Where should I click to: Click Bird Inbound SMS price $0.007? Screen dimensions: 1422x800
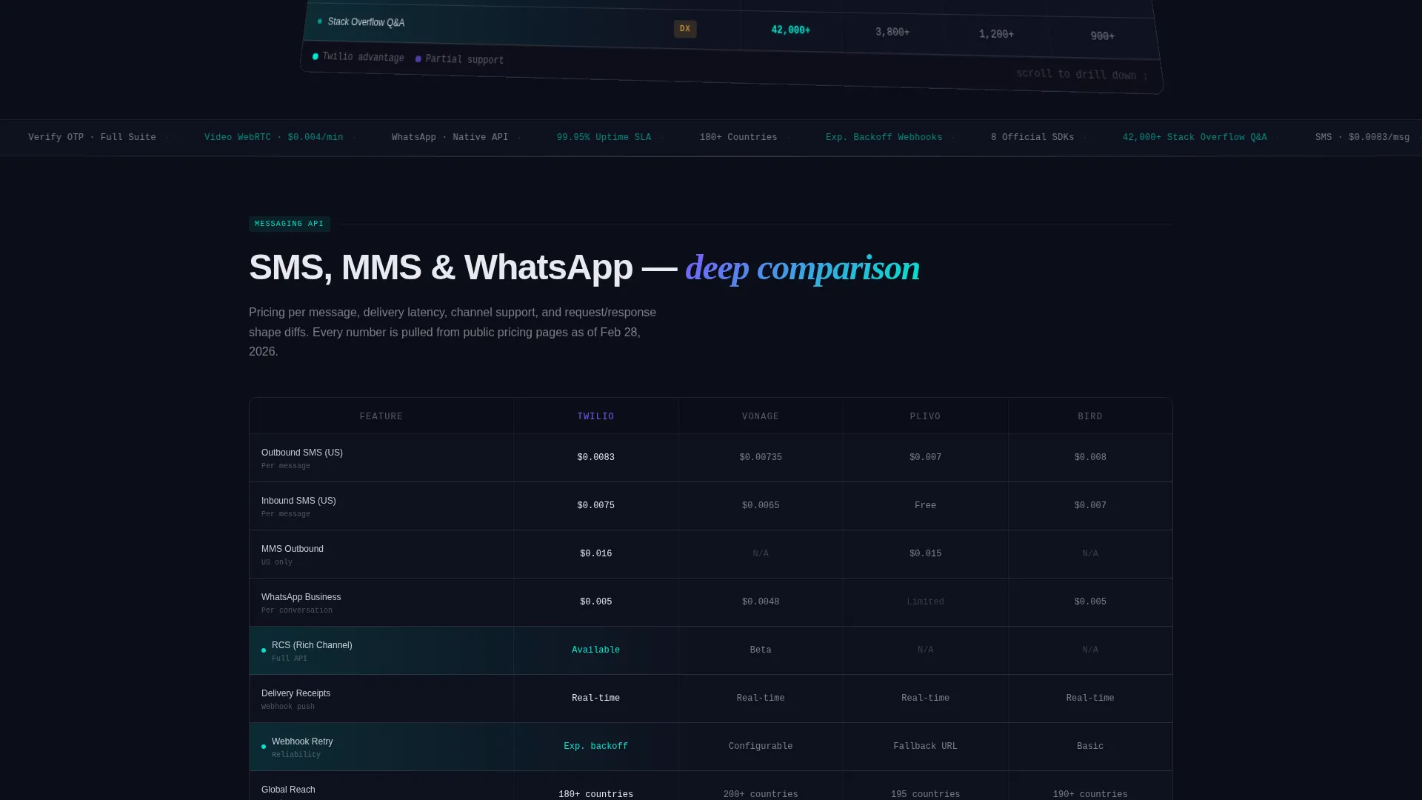click(x=1090, y=505)
